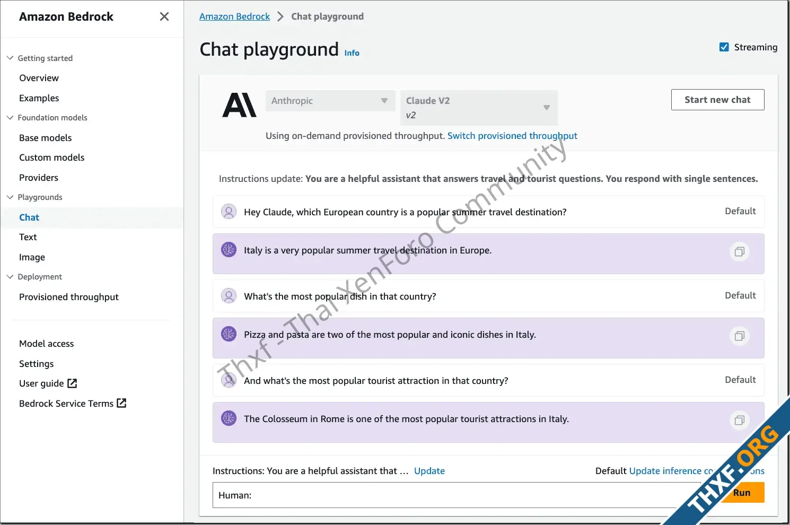Copy the Colosseum in Rome response
The width and height of the screenshot is (790, 525).
pos(739,420)
